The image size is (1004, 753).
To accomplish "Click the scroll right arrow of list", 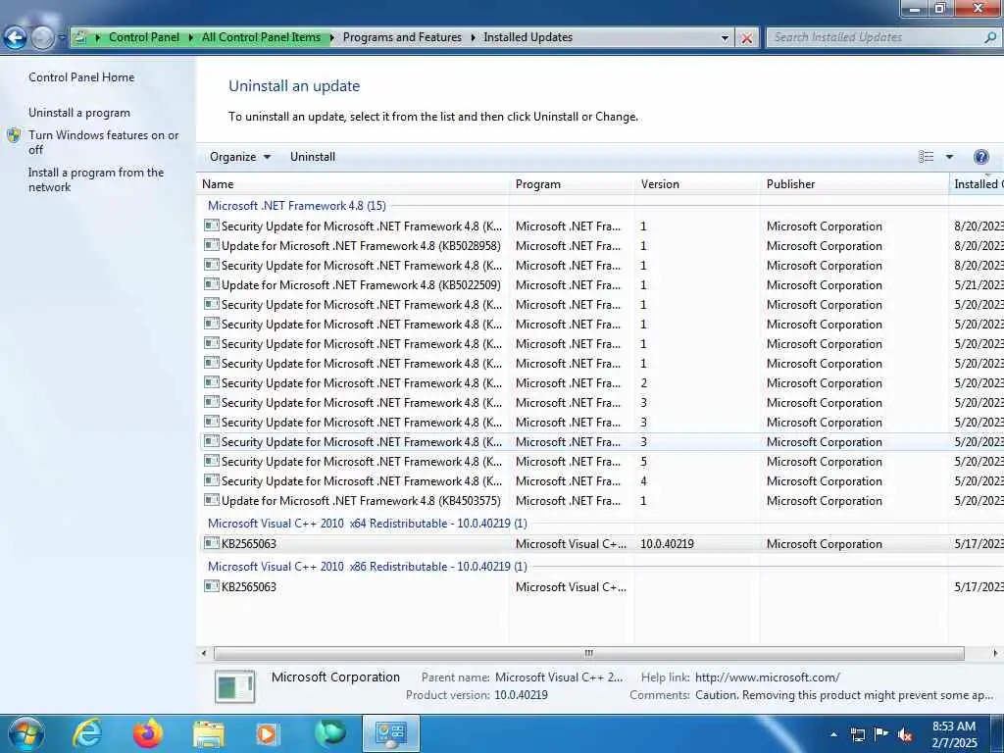I will [995, 653].
